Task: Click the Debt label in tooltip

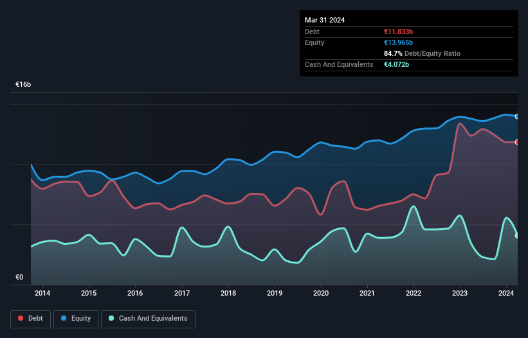Action: tap(312, 31)
